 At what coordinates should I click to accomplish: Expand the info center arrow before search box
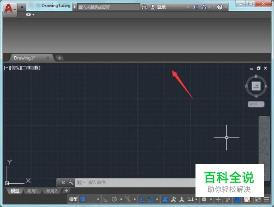[x=75, y=7]
